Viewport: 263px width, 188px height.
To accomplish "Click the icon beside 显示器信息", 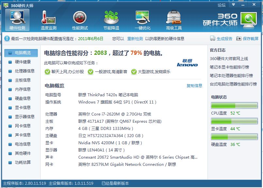I will tap(10, 117).
